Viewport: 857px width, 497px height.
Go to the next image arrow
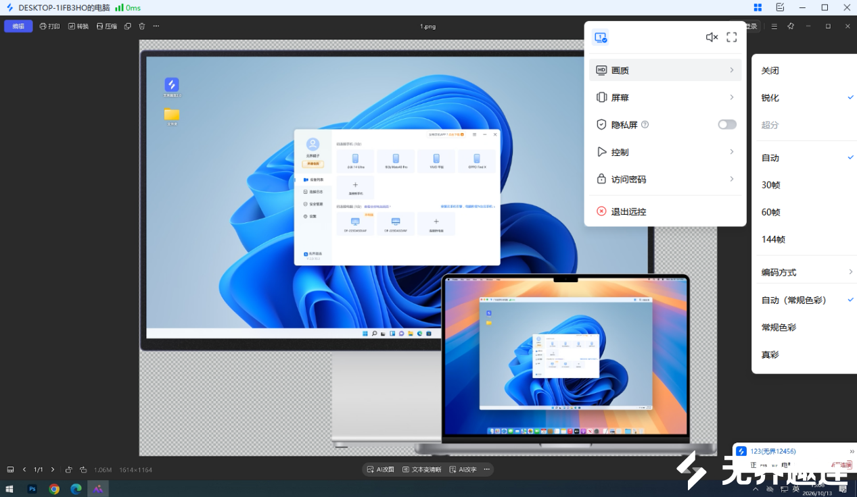click(x=53, y=469)
